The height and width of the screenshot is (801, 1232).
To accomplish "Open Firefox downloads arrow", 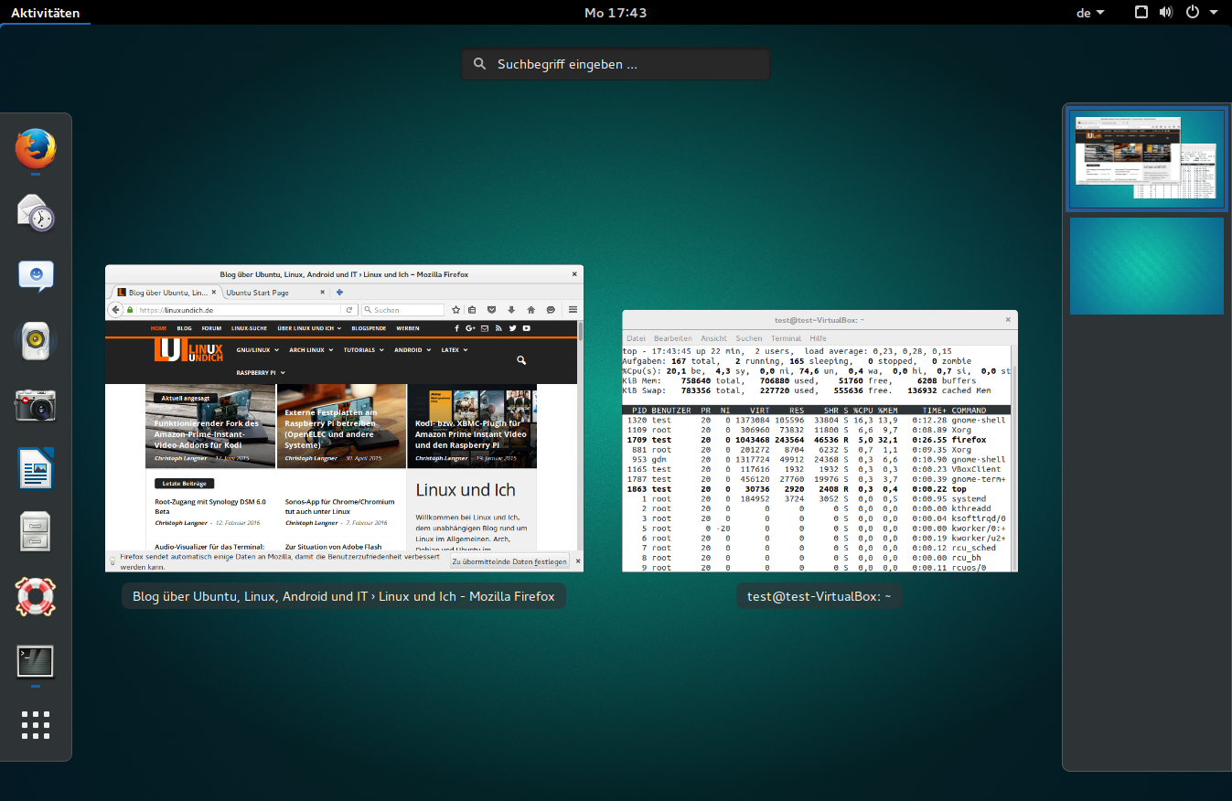I will coord(511,310).
